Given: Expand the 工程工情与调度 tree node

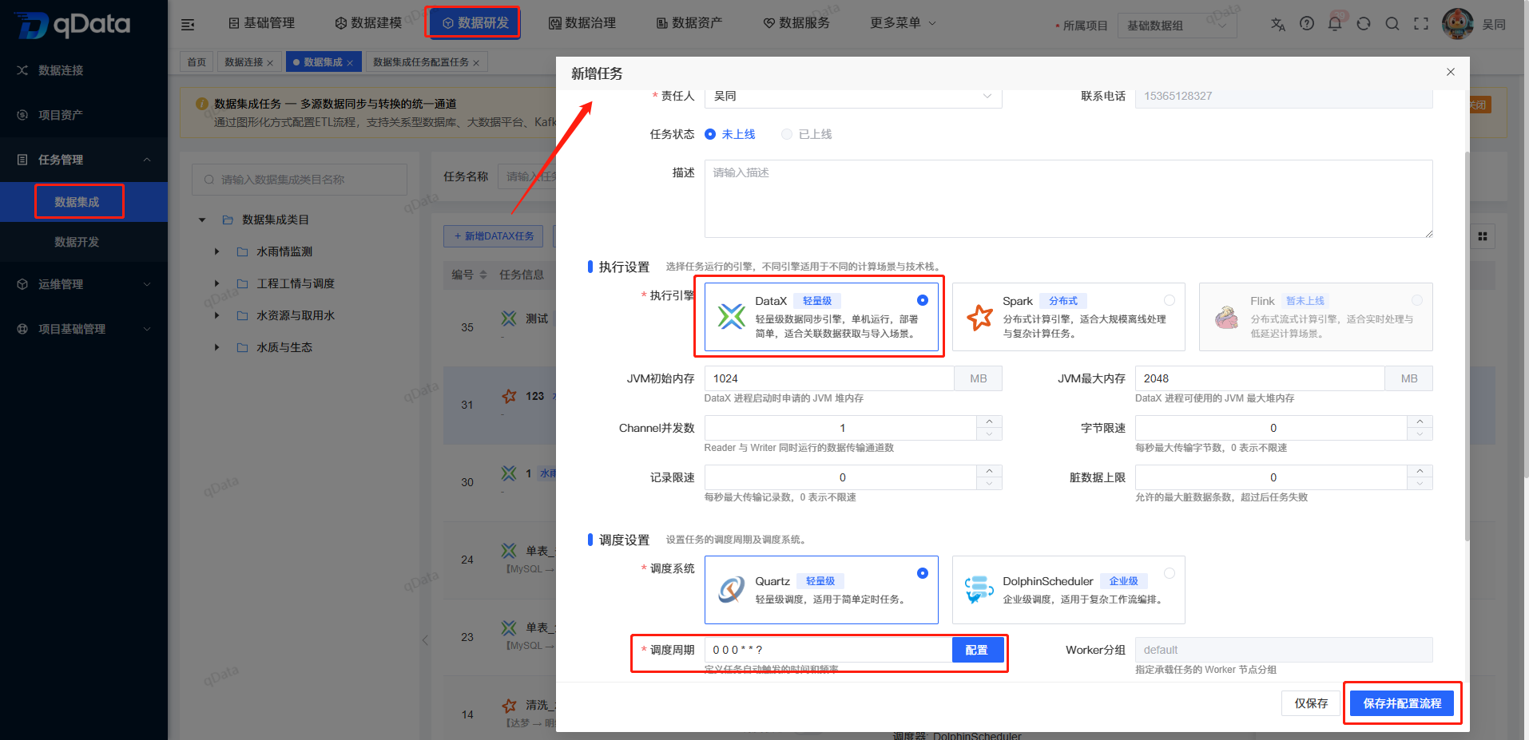Looking at the screenshot, I should pyautogui.click(x=216, y=283).
